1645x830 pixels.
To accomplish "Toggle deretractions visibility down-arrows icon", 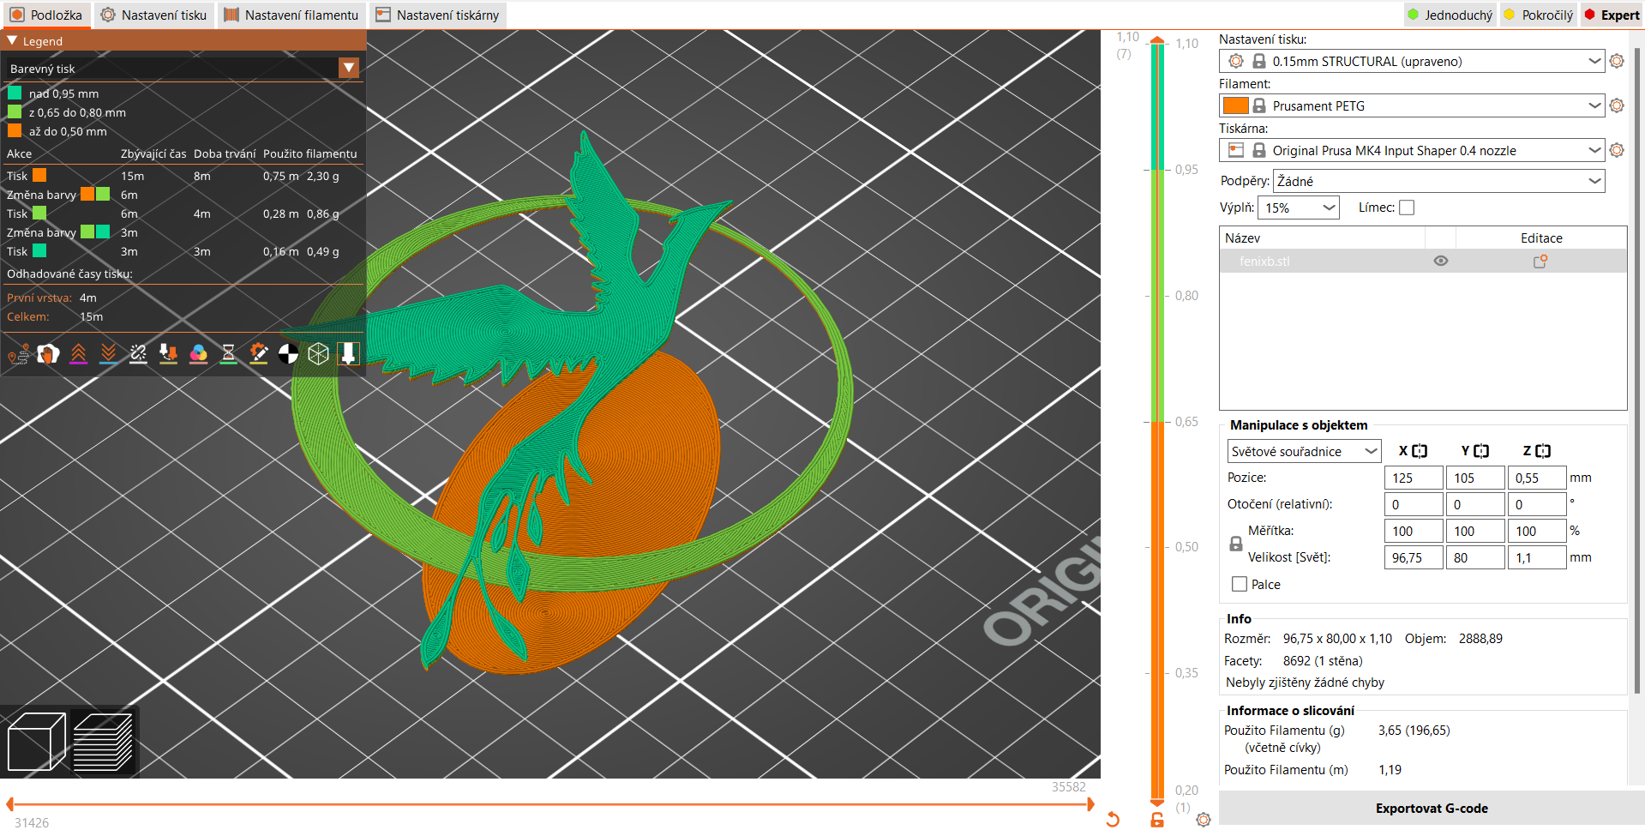I will click(x=108, y=354).
